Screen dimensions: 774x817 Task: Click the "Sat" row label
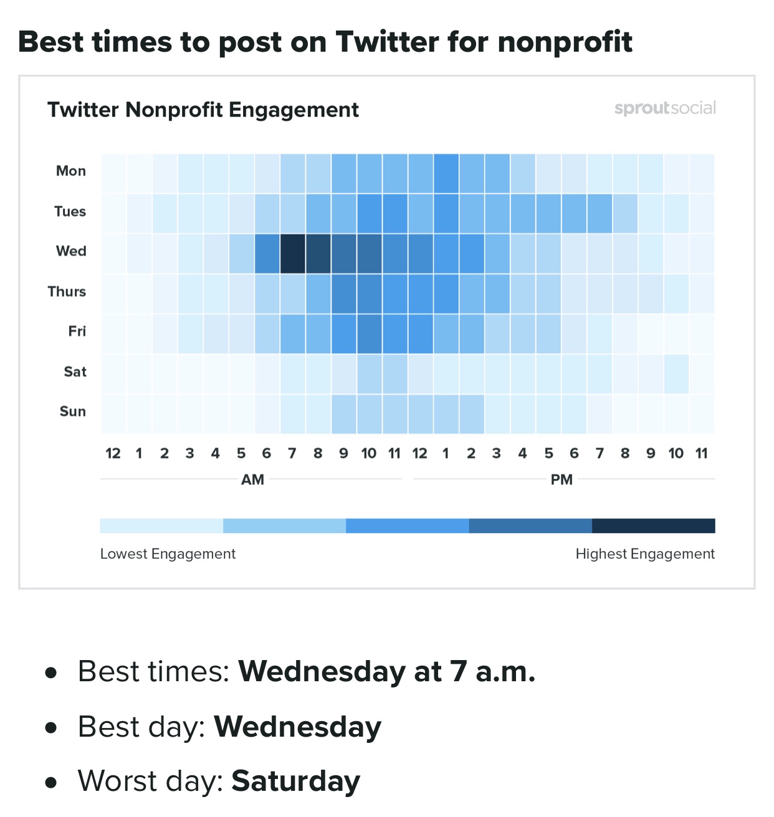(75, 372)
